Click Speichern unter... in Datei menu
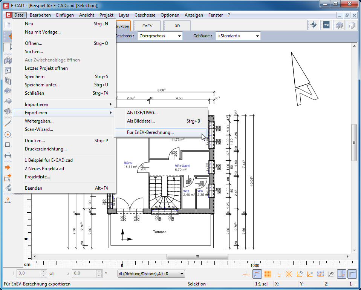Screen dimensions: 361x290 click(x=64, y=85)
